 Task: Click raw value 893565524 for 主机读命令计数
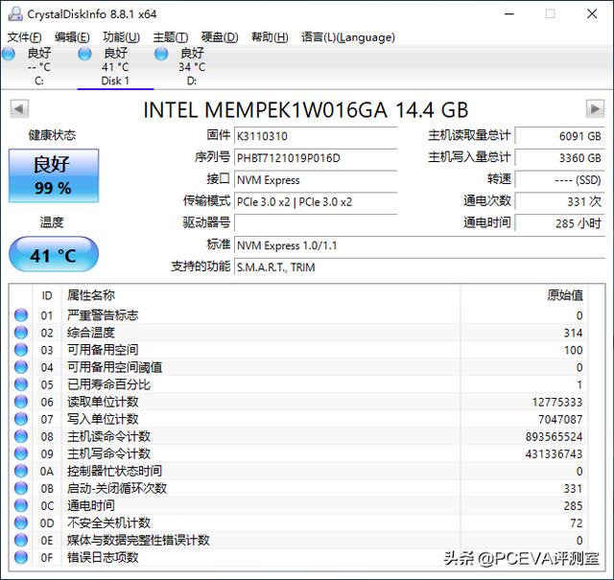click(554, 436)
